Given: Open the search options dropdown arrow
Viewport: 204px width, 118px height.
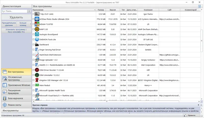Looking at the screenshot, I should coord(5,11).
